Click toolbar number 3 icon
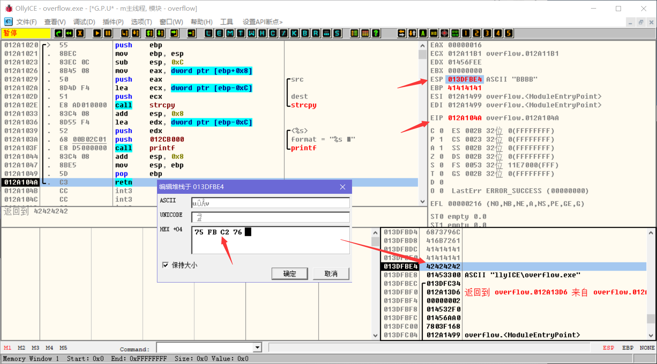The width and height of the screenshot is (657, 364). click(488, 33)
